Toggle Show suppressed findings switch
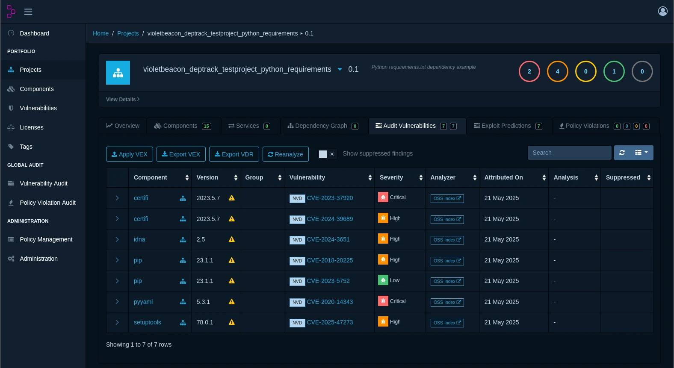Image resolution: width=674 pixels, height=368 pixels. tap(328, 154)
